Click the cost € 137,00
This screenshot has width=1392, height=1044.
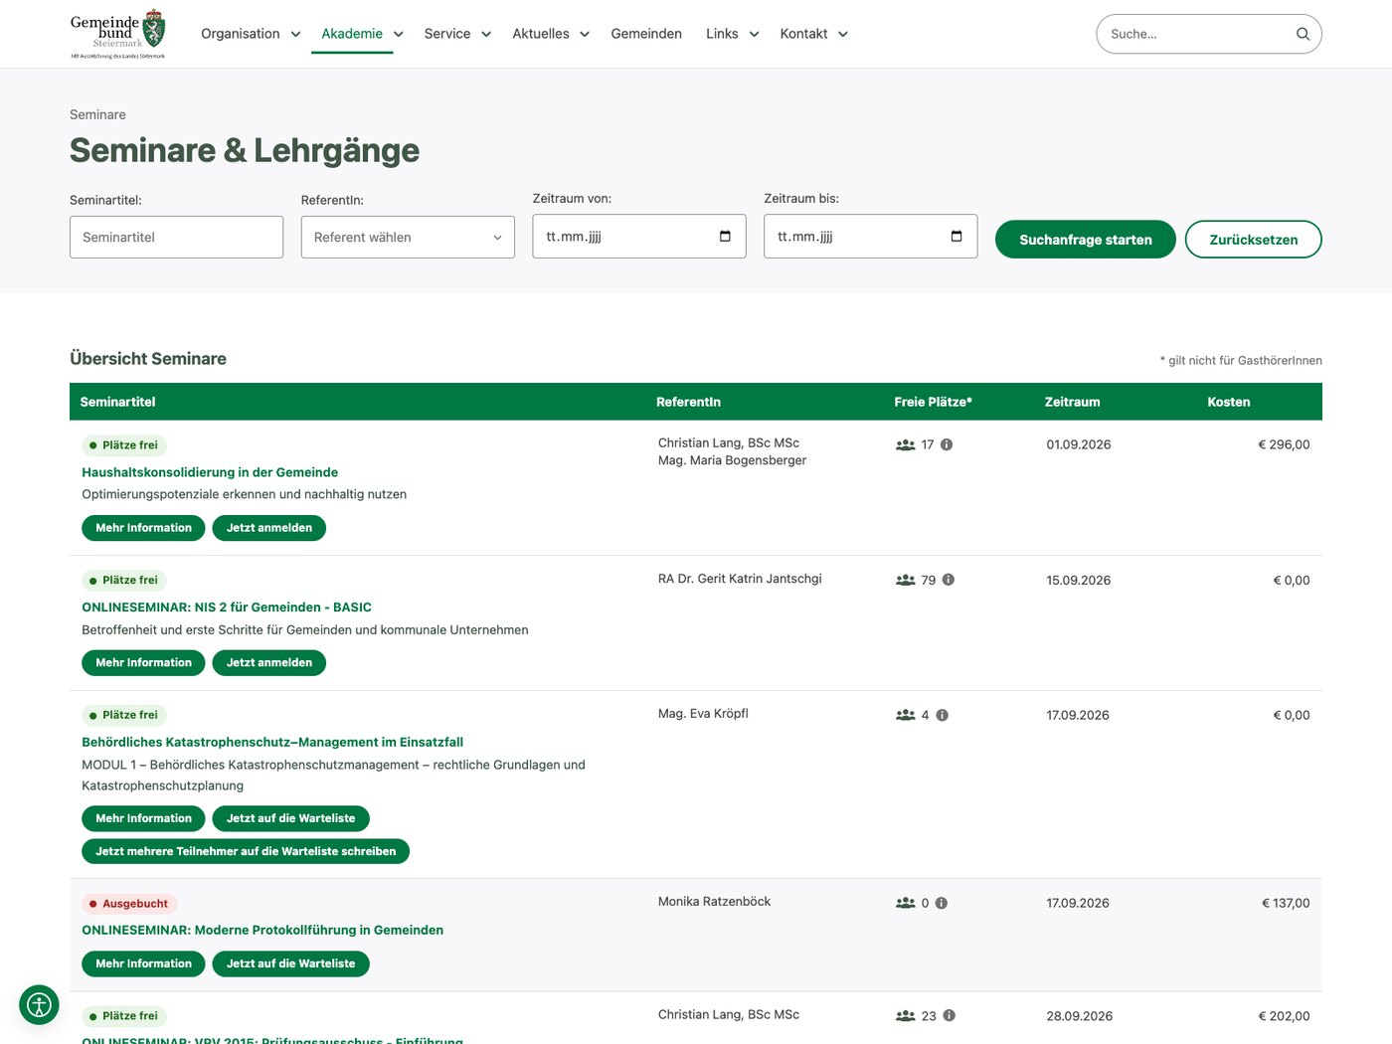(x=1286, y=903)
